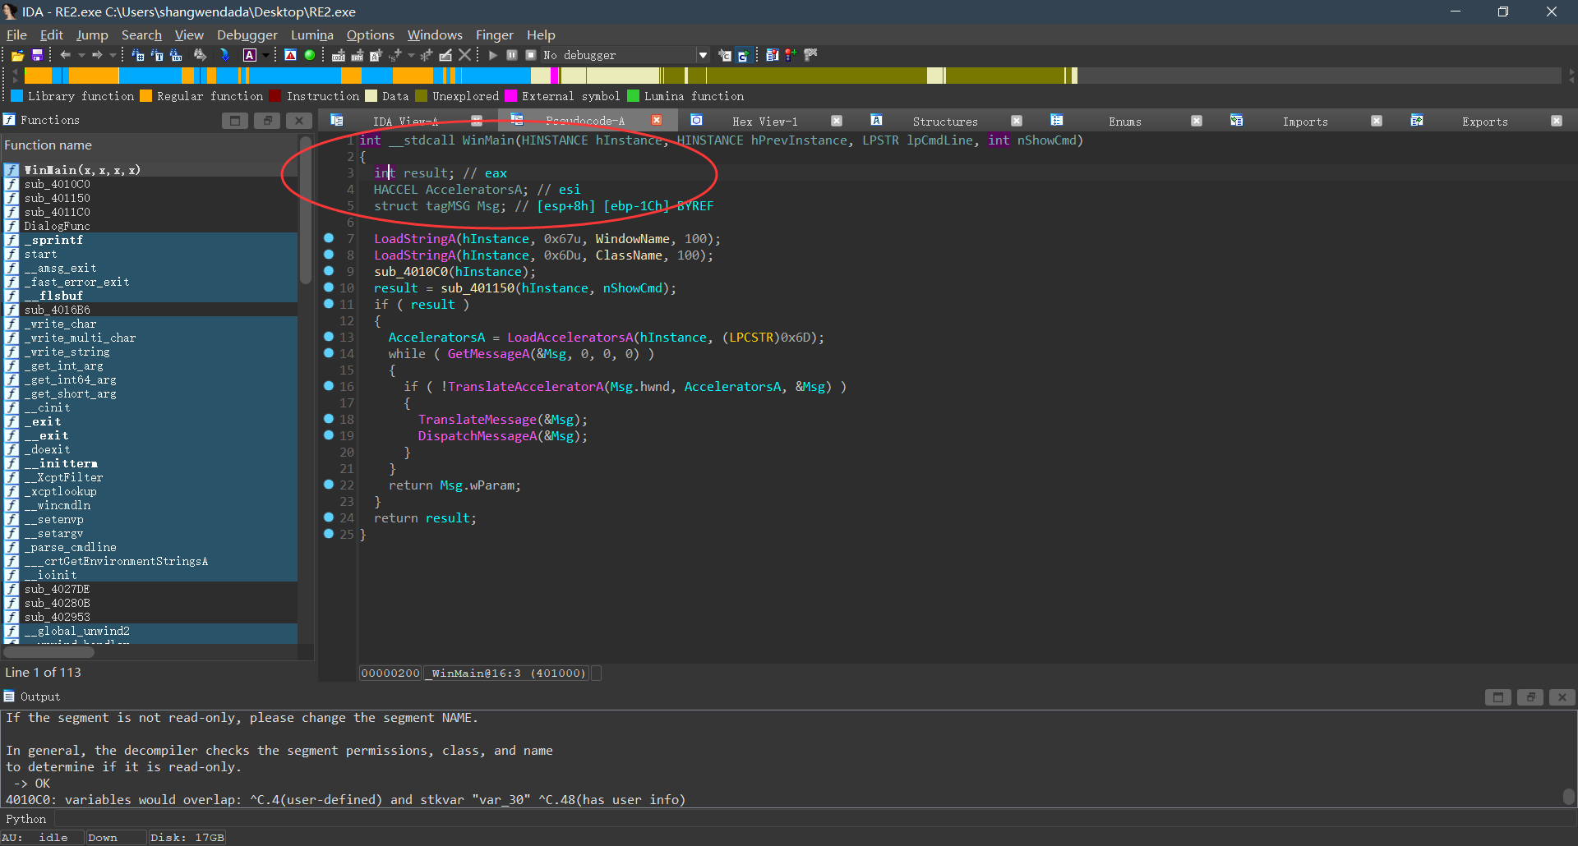Viewport: 1578px width, 846px height.
Task: Click the Functions list horizontal scrollbar
Action: pos(48,652)
